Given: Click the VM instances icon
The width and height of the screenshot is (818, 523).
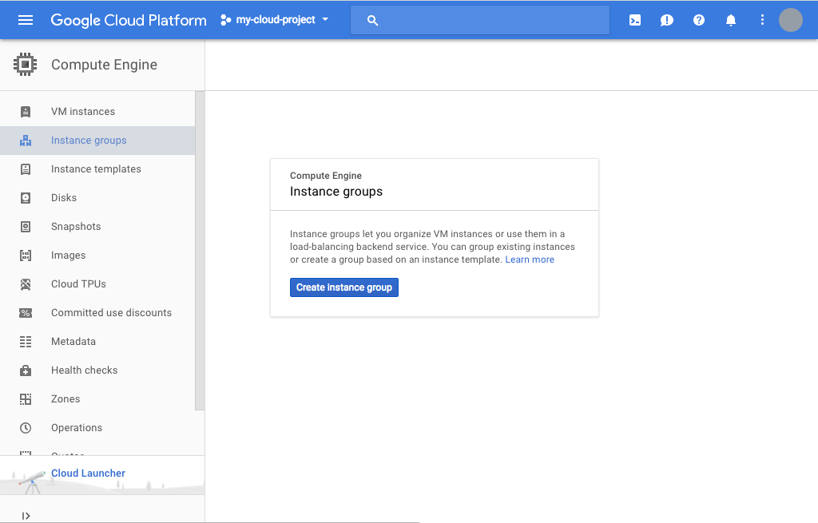Looking at the screenshot, I should 25,112.
